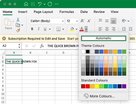
Task: Expand the Copy options arrow
Action: tap(22, 25)
